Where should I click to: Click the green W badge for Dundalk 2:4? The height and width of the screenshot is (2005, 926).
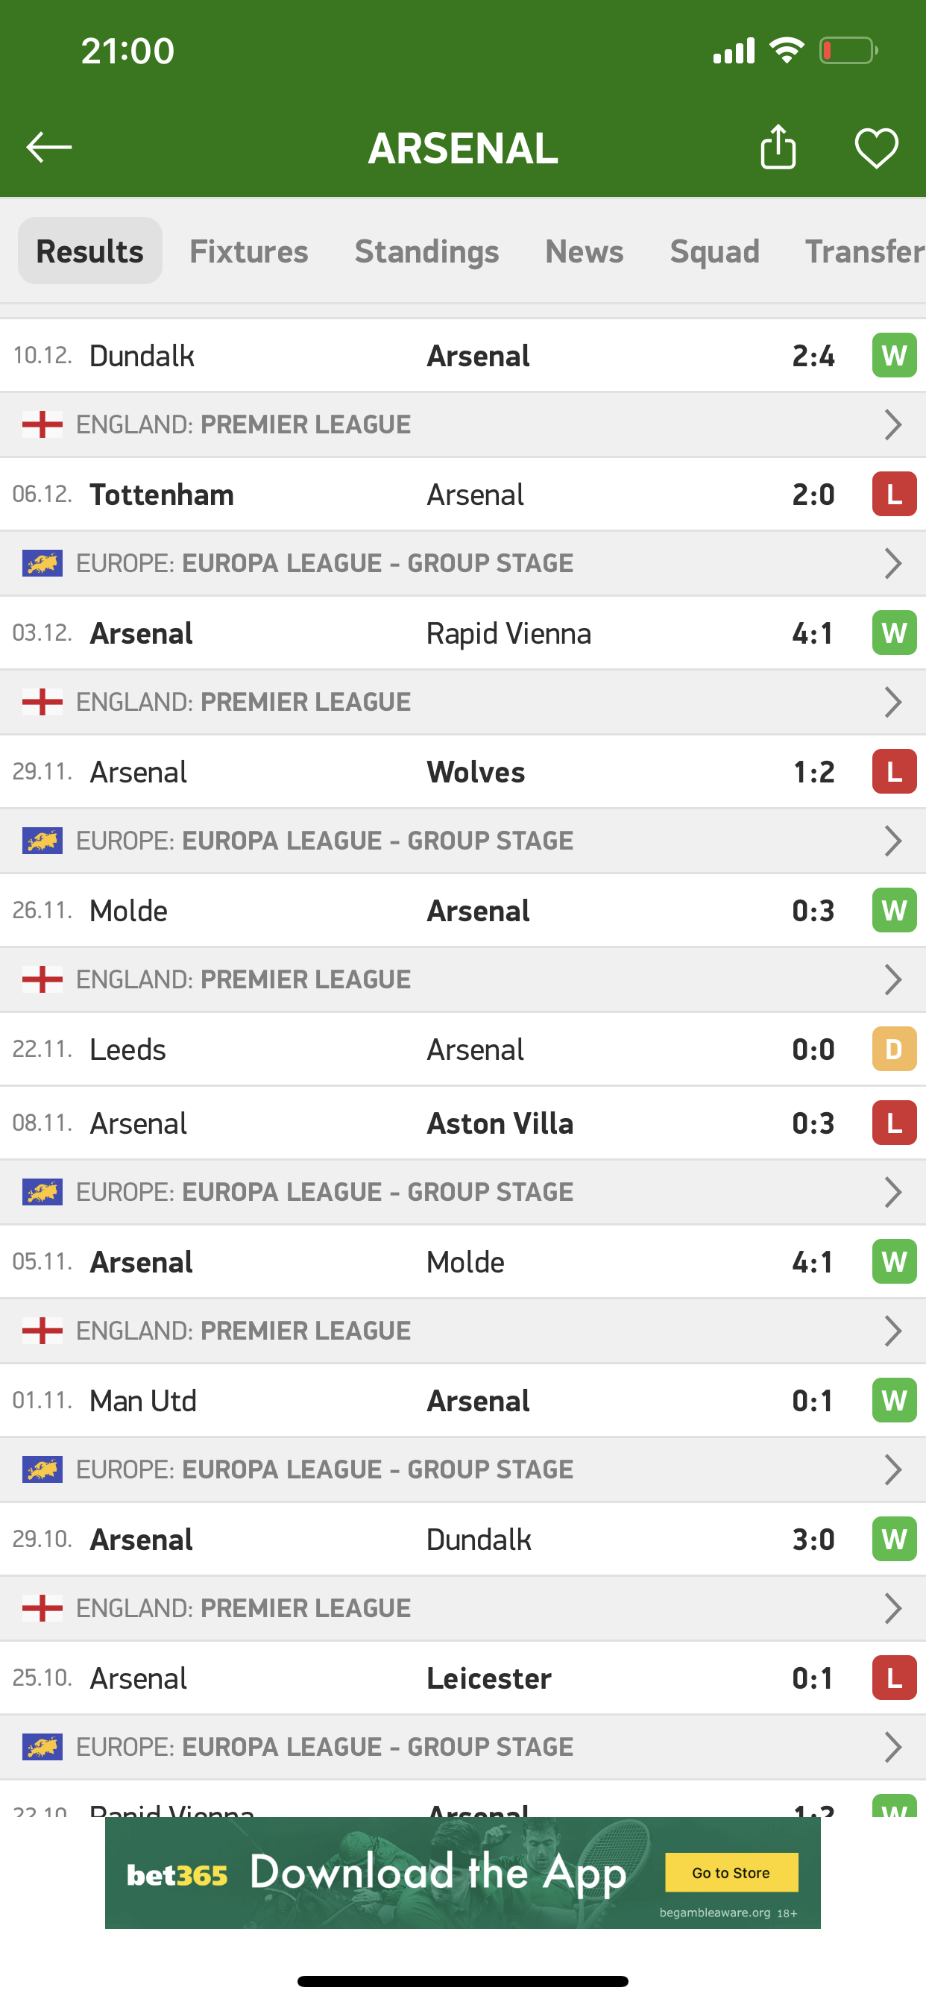point(894,356)
